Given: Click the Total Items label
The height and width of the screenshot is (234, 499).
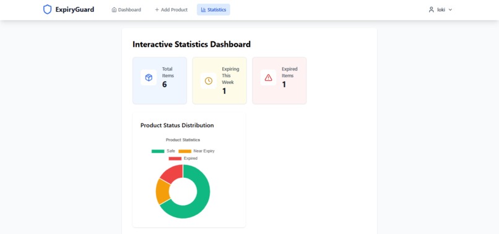Looking at the screenshot, I should tap(168, 72).
